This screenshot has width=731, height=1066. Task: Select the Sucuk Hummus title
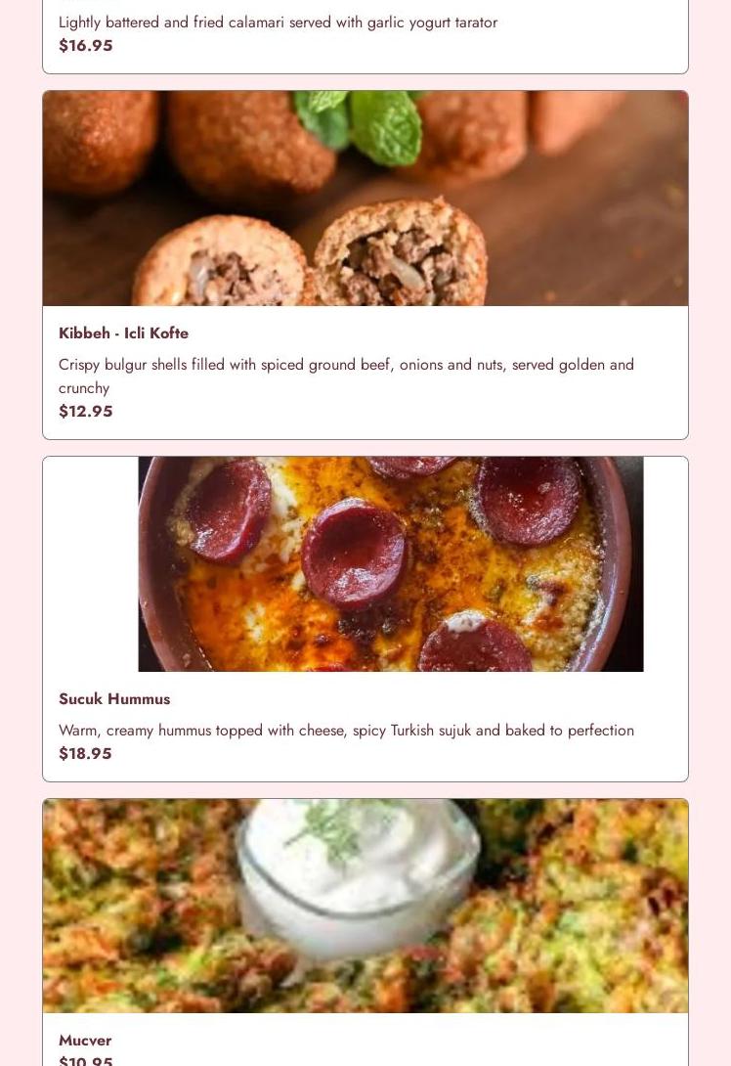pyautogui.click(x=114, y=699)
